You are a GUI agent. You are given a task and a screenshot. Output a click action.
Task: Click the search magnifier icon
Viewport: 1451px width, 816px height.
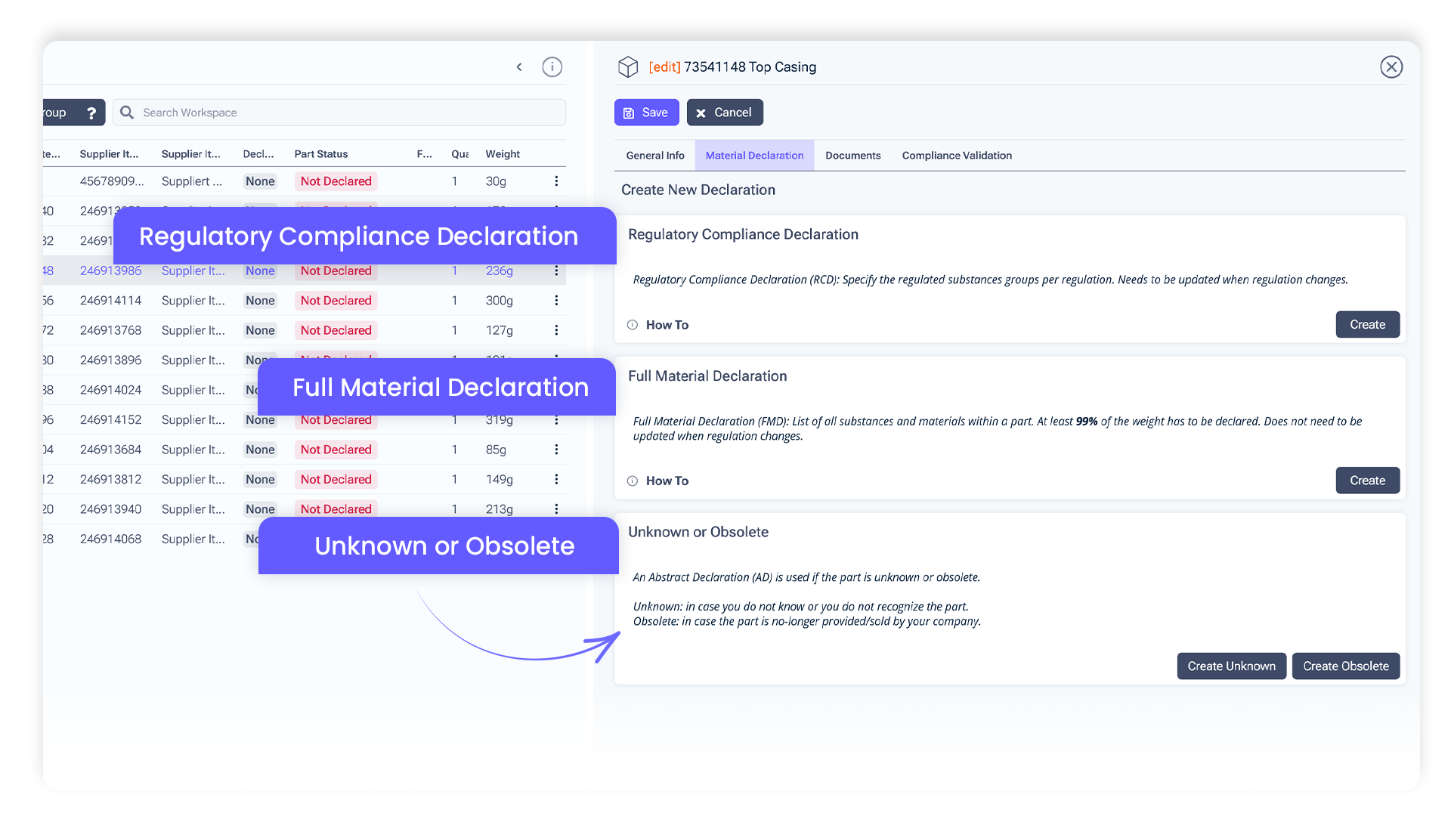(127, 113)
